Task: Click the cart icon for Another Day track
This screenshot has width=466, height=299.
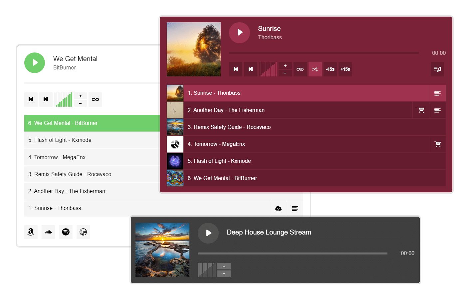Action: 421,110
